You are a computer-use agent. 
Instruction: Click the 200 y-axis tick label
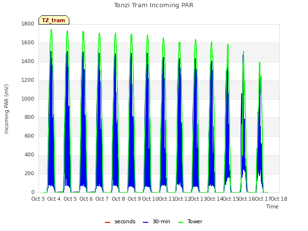[29, 173]
